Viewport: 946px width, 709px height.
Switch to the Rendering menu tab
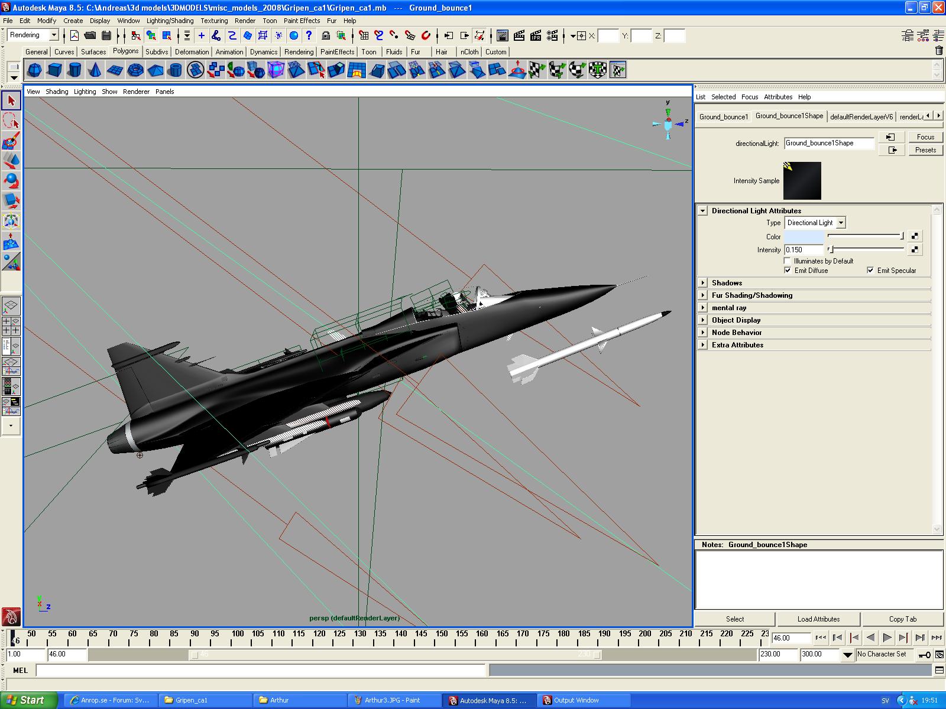click(298, 51)
